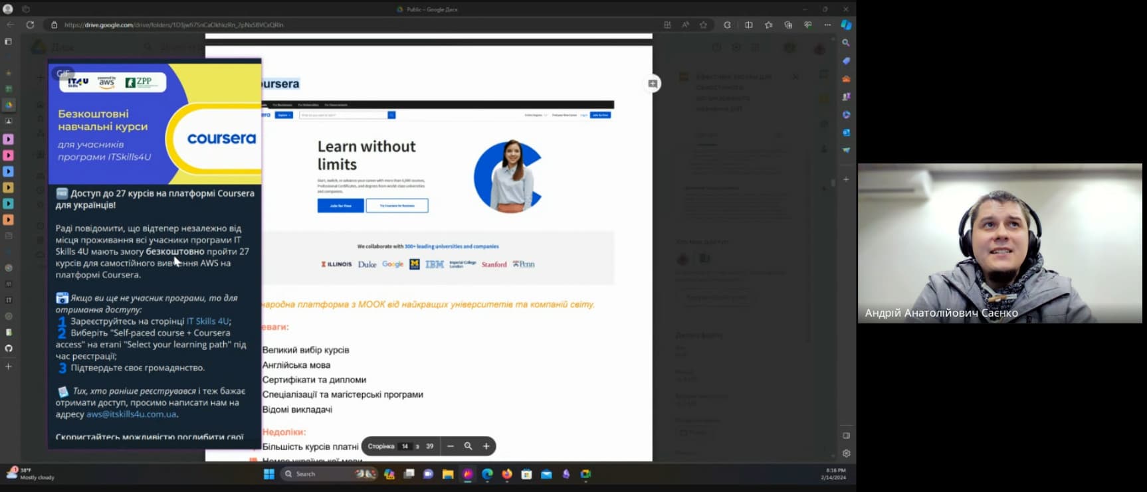Open the weather widget 'Mostly cloudy'
This screenshot has height=492, width=1147.
[x=30, y=473]
